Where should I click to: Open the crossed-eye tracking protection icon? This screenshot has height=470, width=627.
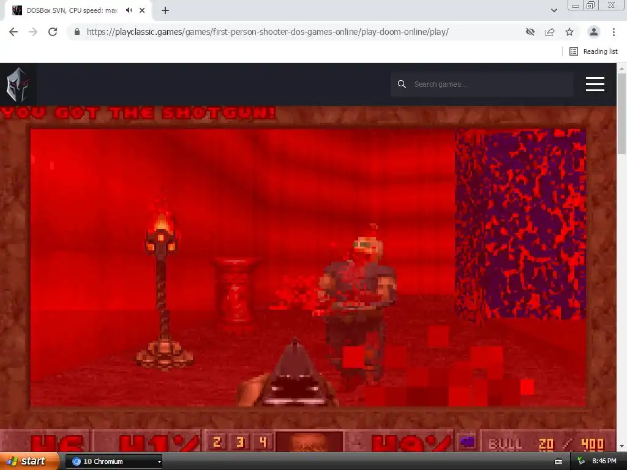(x=530, y=32)
